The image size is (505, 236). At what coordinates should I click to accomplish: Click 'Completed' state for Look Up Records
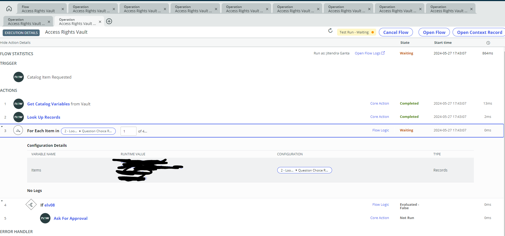[x=409, y=117]
